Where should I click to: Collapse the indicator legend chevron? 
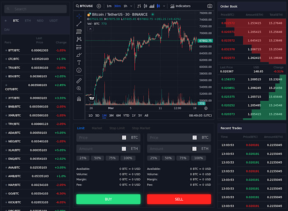(90, 29)
